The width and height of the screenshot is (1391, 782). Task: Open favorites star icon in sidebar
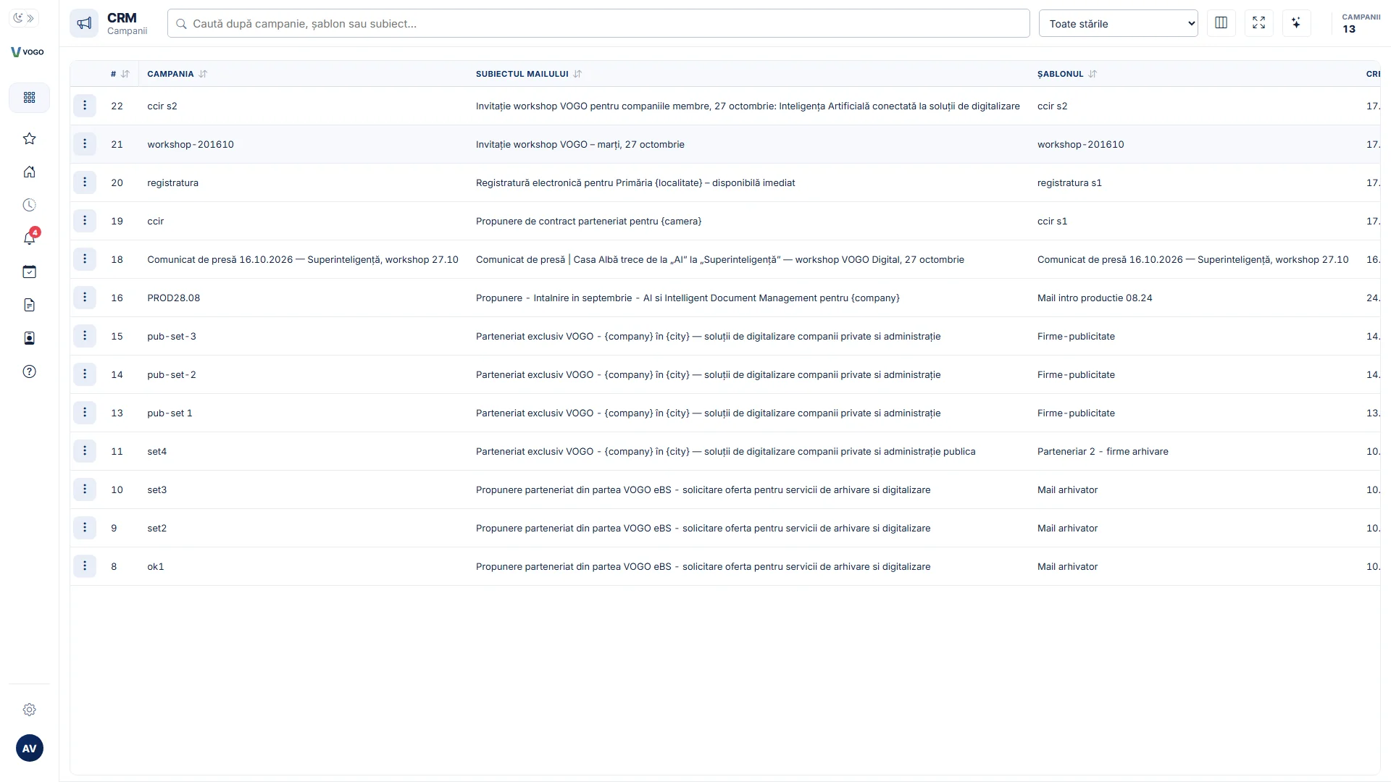point(29,138)
